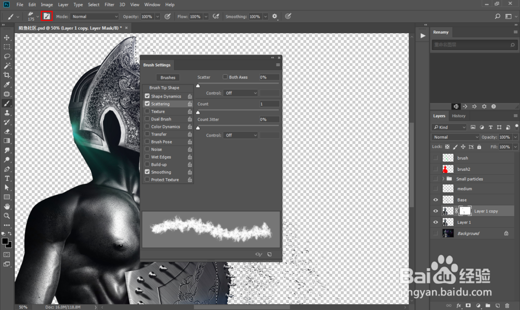
Task: Select the Crop tool
Action: click(7, 75)
